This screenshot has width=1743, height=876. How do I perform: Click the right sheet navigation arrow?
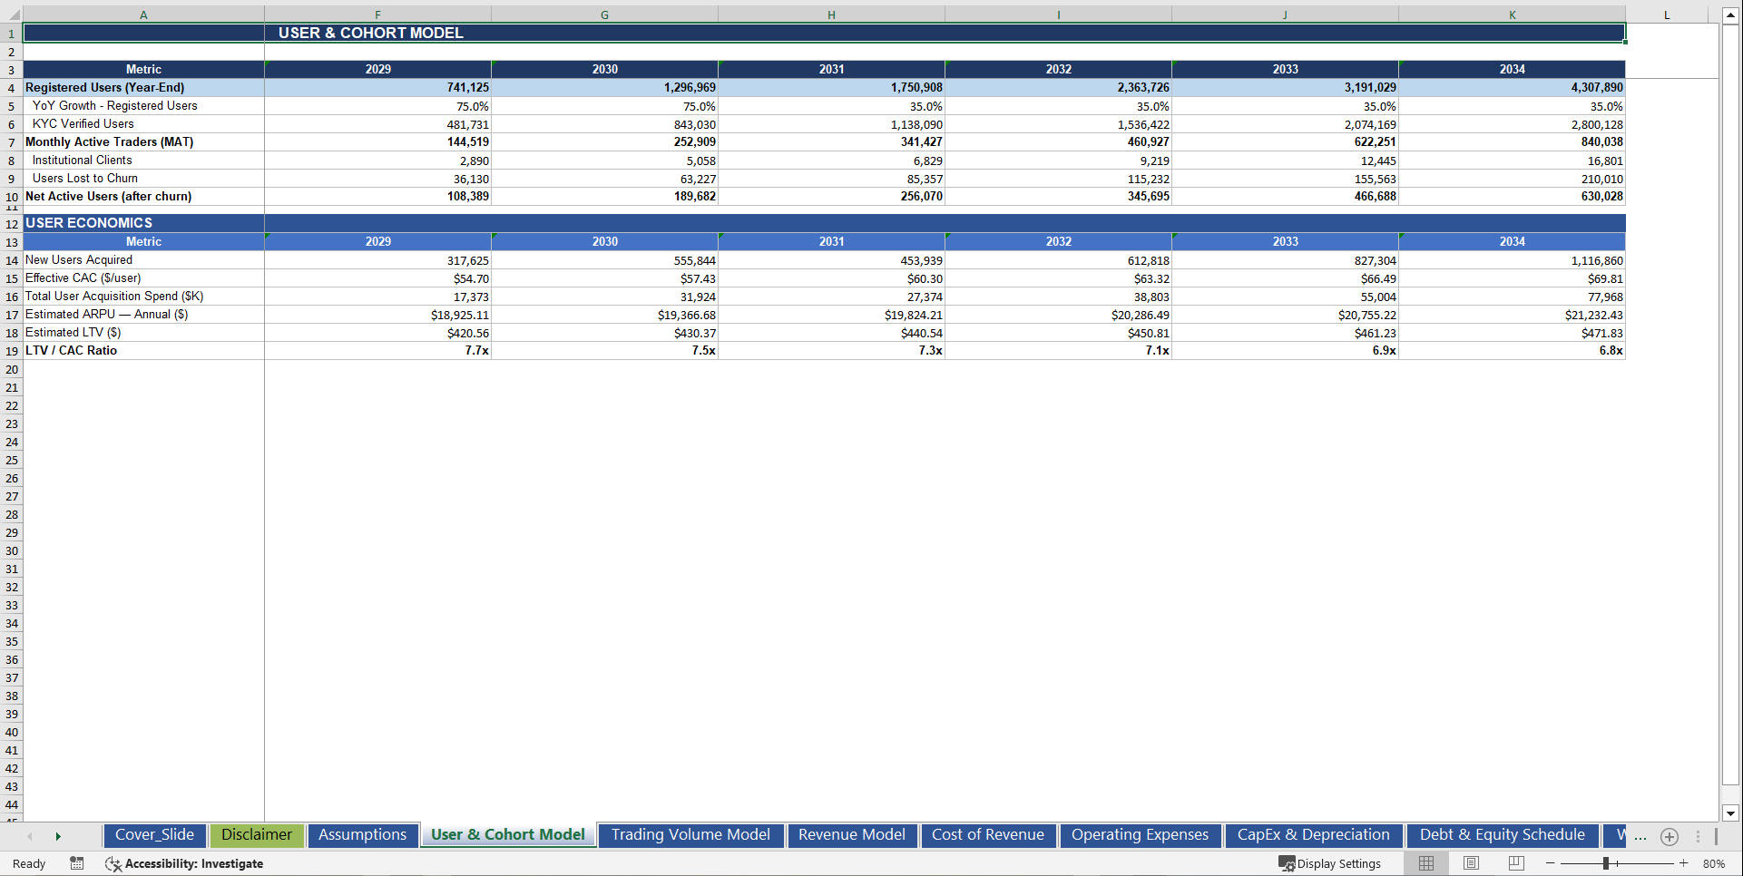(58, 836)
